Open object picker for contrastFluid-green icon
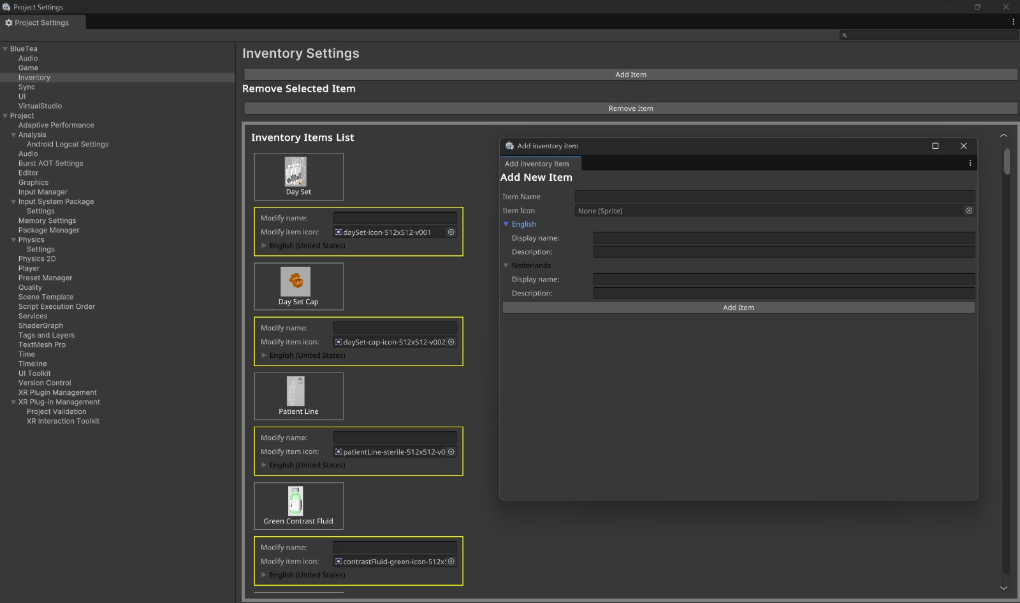 pyautogui.click(x=451, y=562)
